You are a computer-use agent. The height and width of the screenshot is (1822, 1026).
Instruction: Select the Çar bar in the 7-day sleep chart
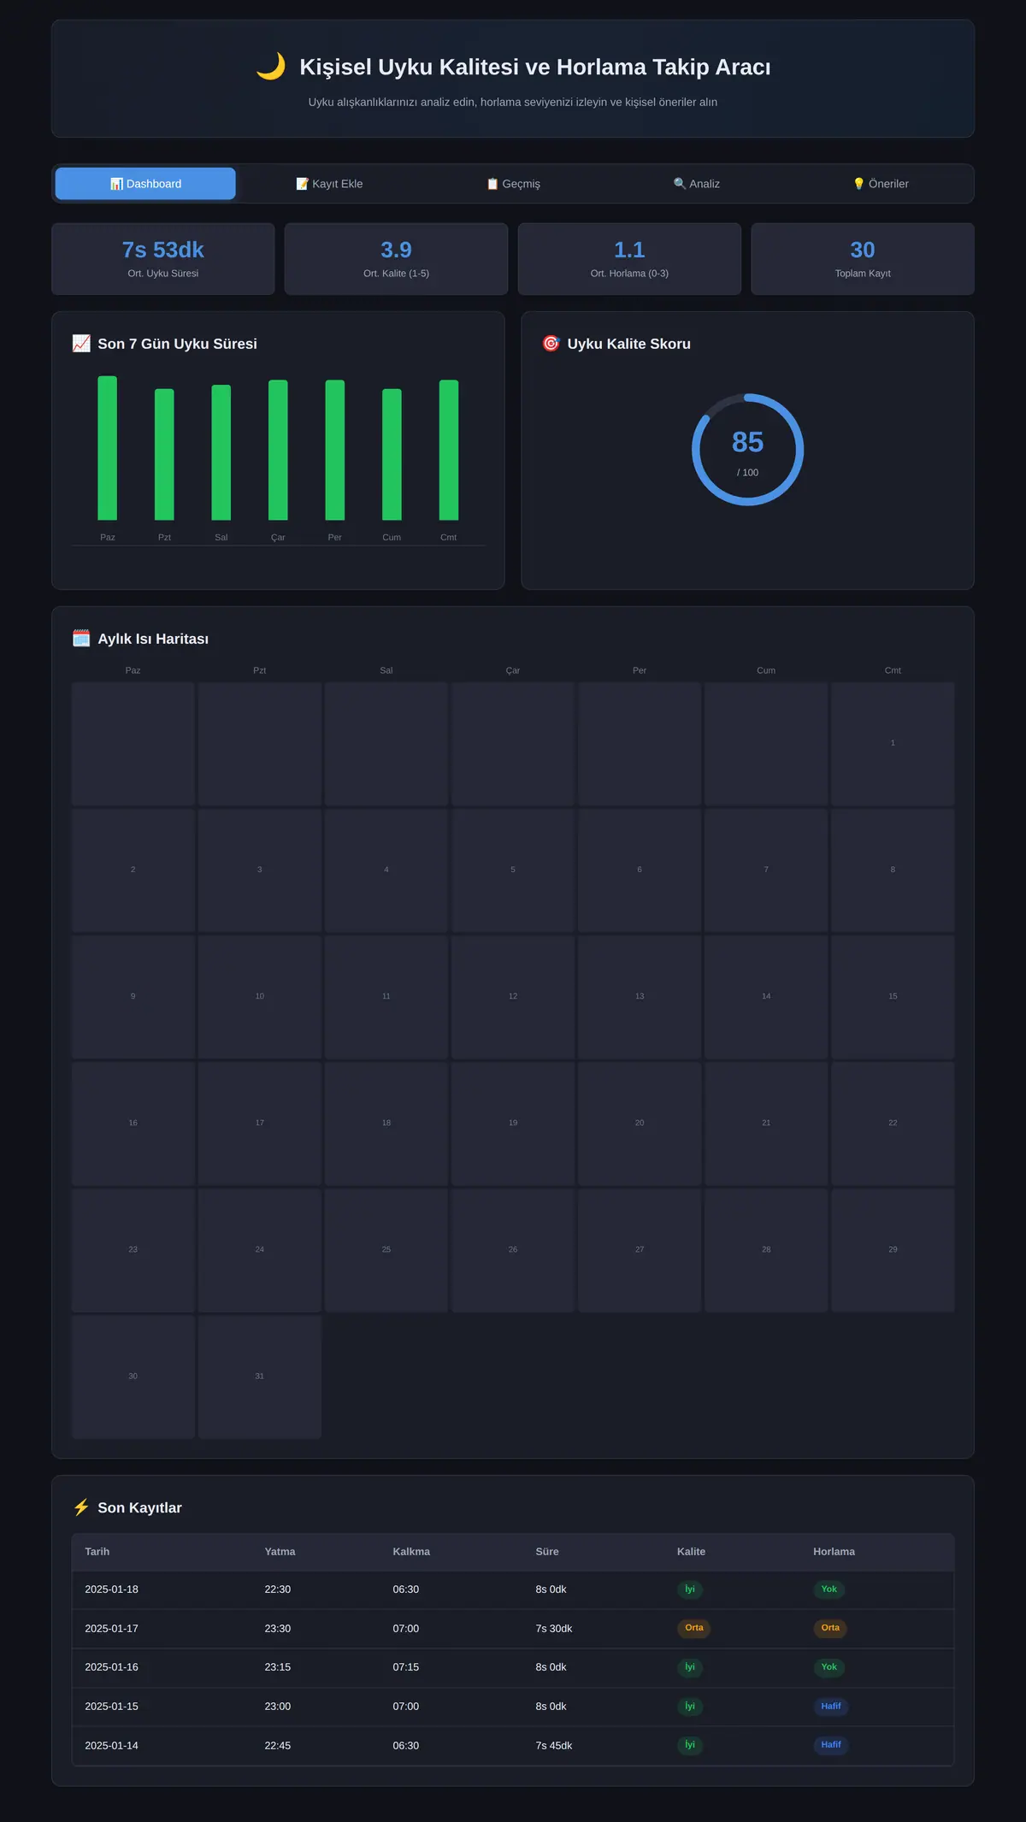point(278,450)
